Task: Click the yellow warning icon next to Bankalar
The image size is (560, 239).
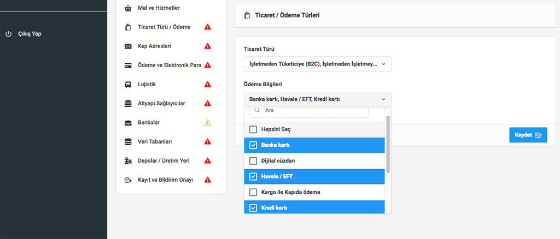Action: [x=208, y=123]
